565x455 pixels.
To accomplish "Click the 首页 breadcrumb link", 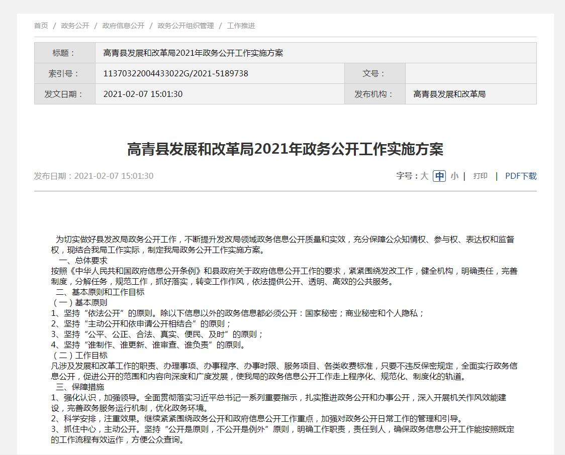I will point(41,26).
